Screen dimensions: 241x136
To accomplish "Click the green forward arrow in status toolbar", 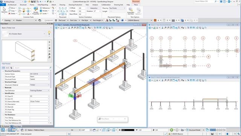I will (171, 130).
